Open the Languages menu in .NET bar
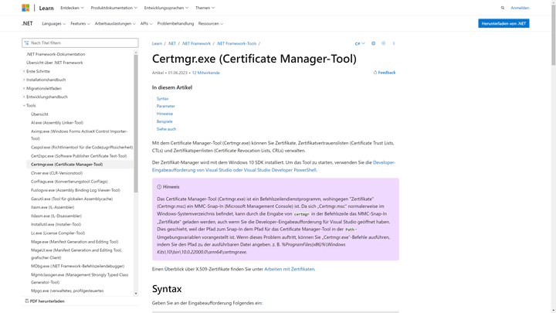 (x=53, y=24)
